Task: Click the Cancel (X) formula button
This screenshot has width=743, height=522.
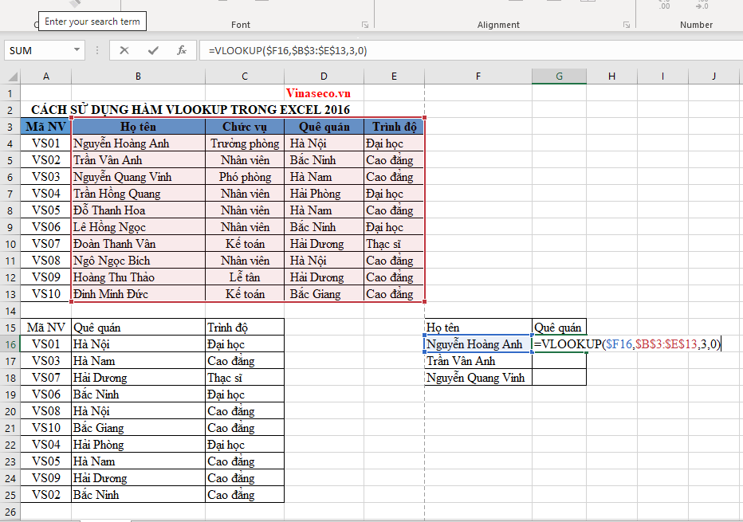Action: (124, 50)
